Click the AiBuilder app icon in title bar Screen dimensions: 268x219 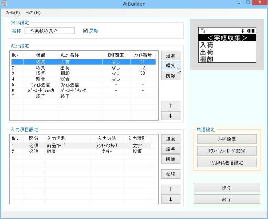(4, 3)
